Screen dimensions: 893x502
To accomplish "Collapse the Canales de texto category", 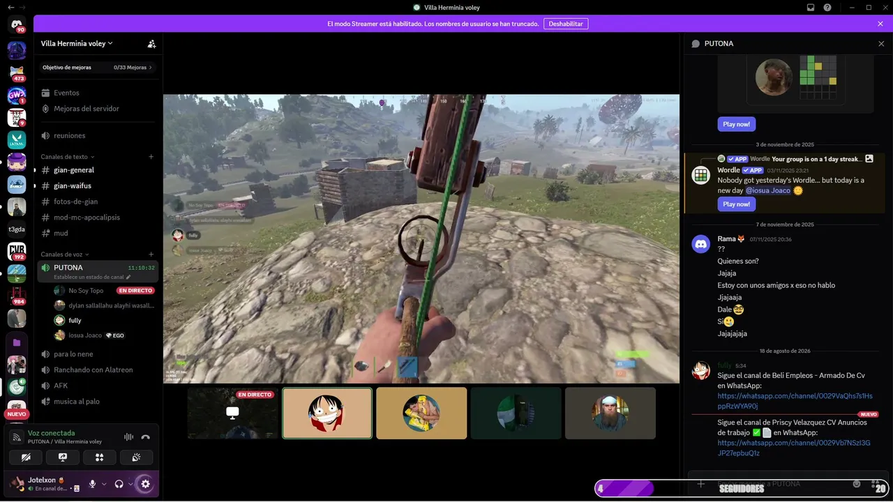I will pos(68,157).
